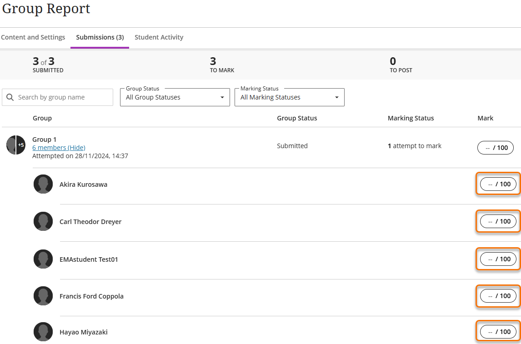Click the Group 1 avatar icon
The height and width of the screenshot is (344, 521).
[15, 145]
